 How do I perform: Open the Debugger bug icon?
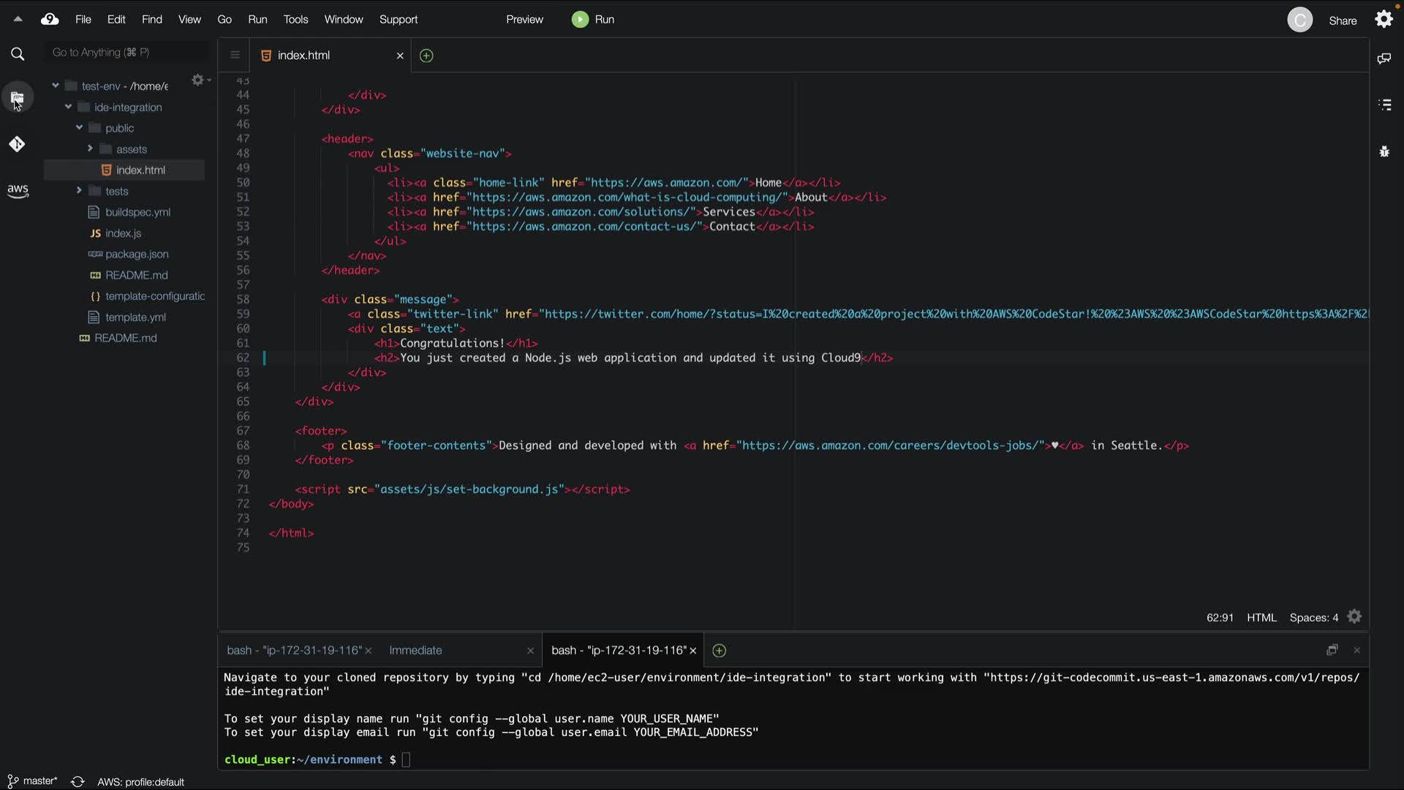[1384, 151]
